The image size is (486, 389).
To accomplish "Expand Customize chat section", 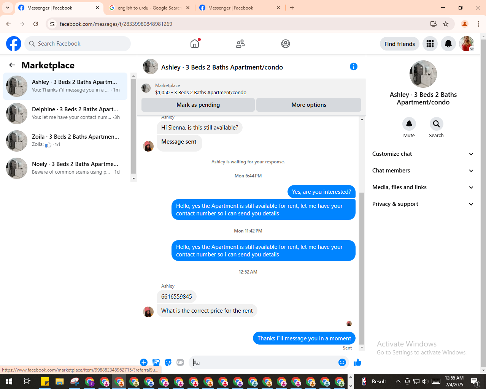I will click(x=423, y=154).
